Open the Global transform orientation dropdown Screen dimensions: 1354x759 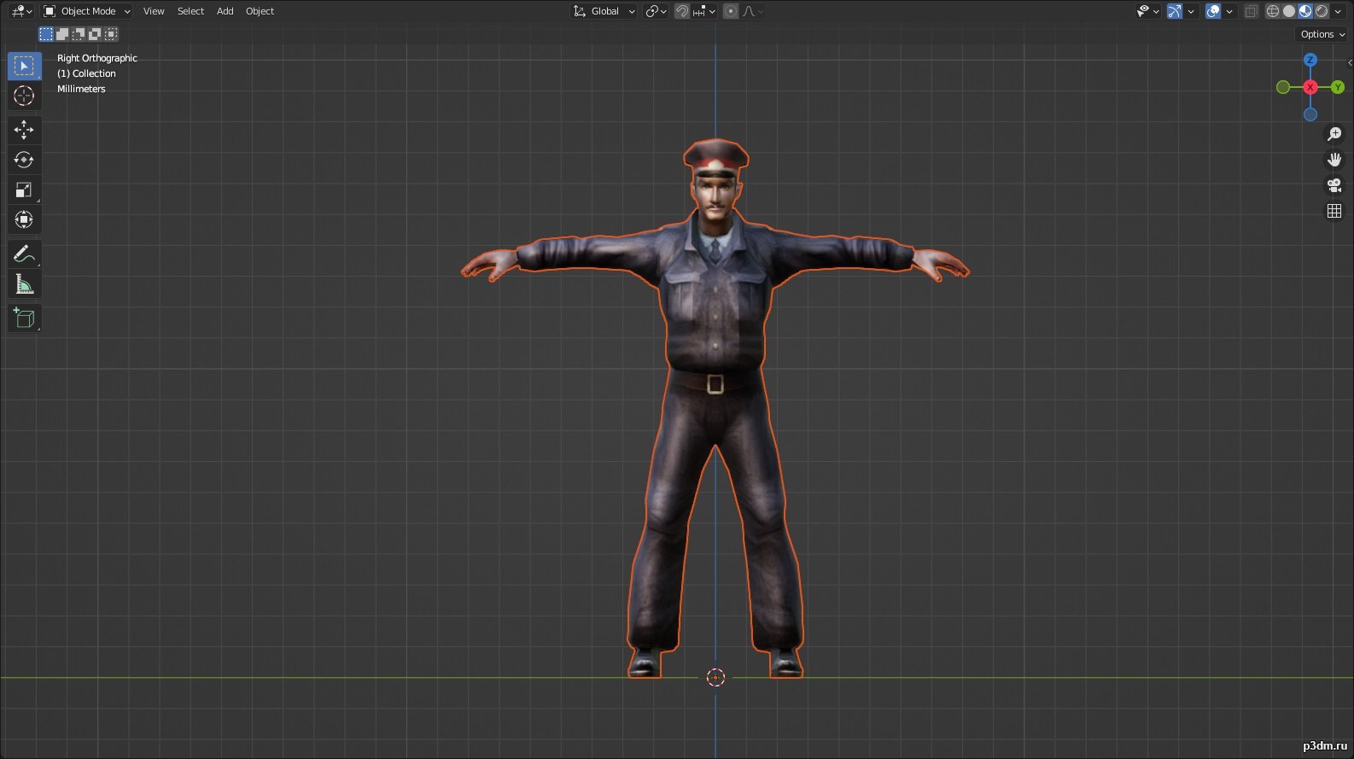[604, 11]
